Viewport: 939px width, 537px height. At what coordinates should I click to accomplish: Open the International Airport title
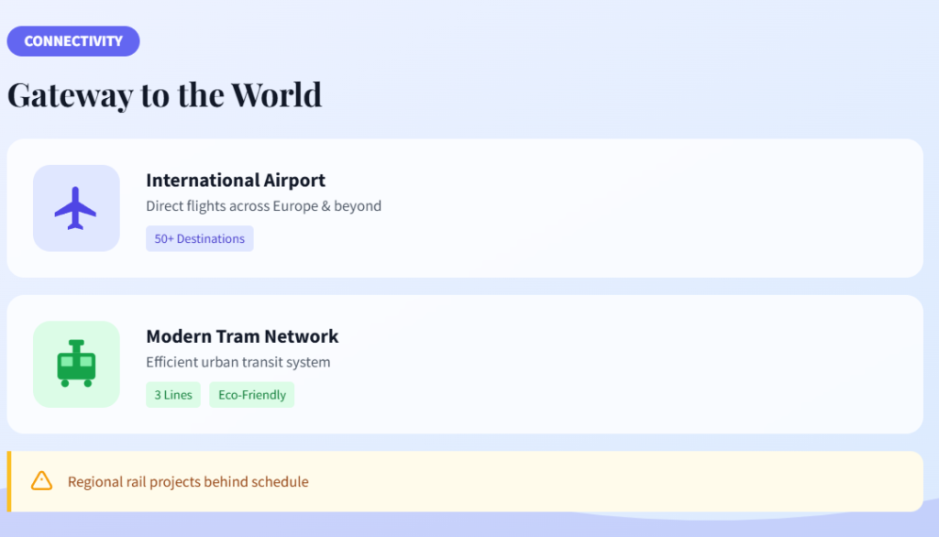pyautogui.click(x=235, y=180)
